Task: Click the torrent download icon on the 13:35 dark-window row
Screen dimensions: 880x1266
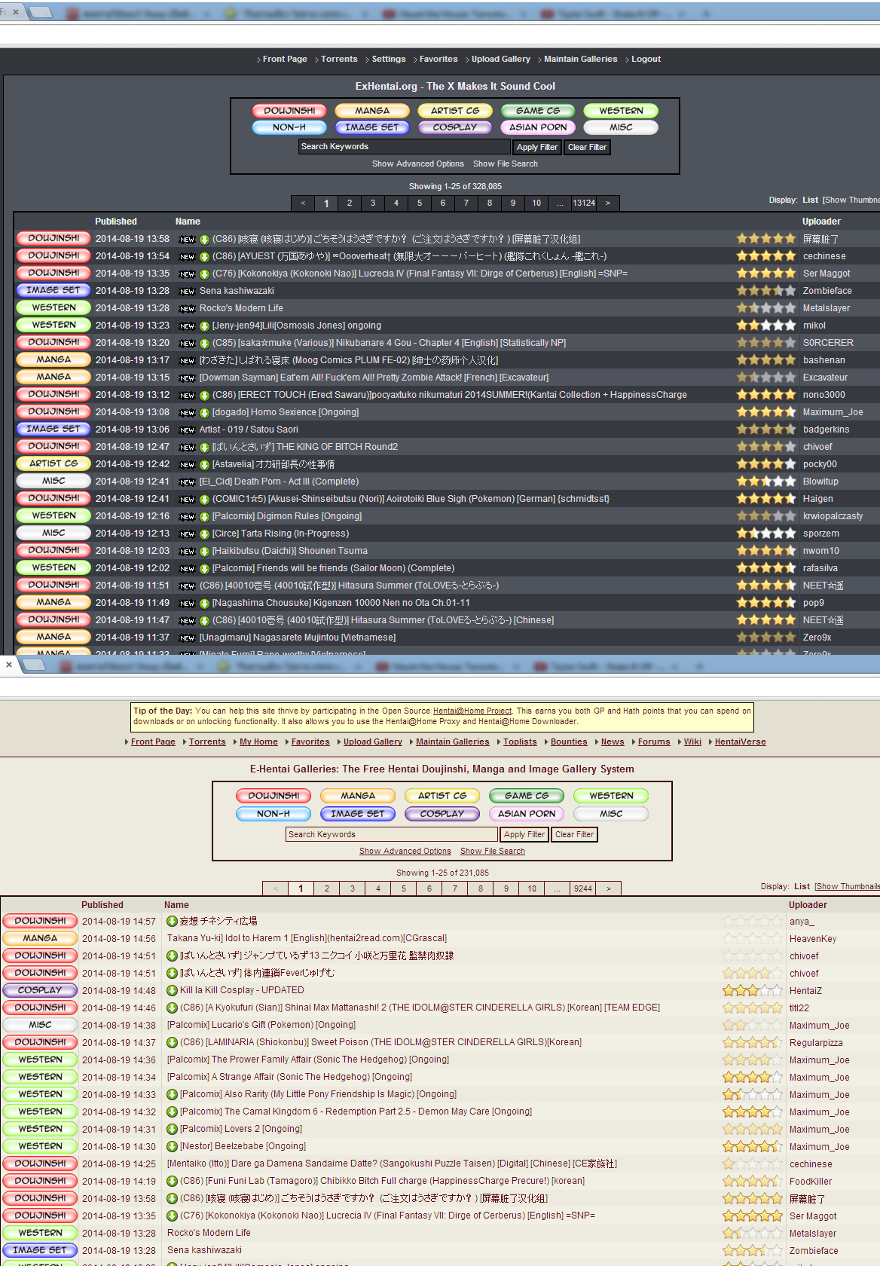Action: point(204,274)
